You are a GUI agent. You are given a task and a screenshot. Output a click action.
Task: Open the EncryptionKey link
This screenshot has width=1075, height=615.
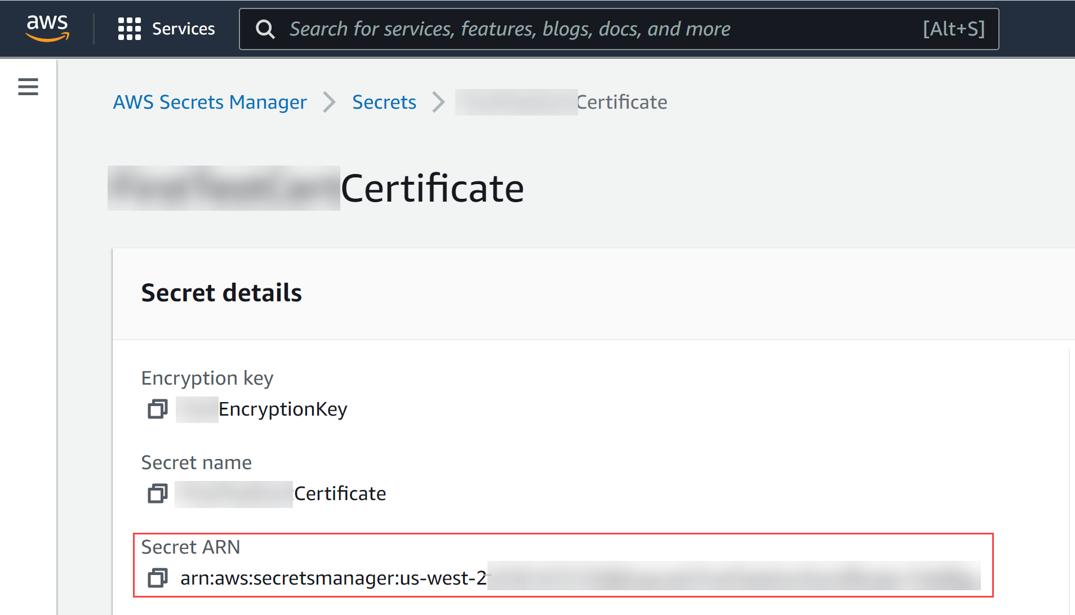click(282, 409)
